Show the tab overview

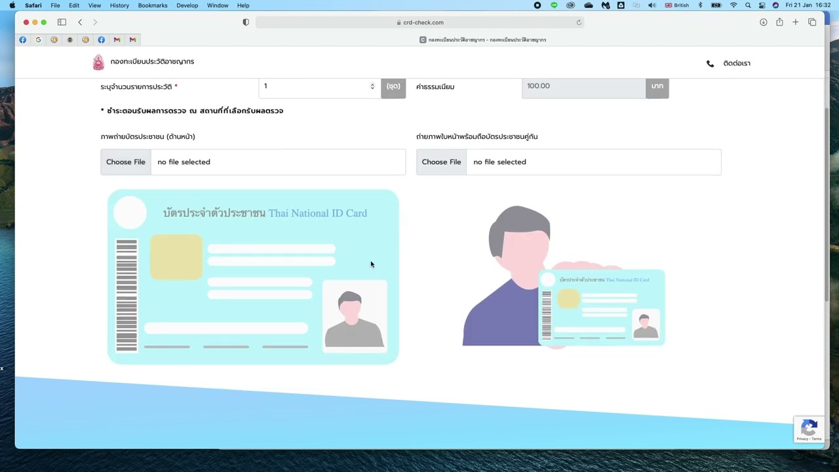812,22
